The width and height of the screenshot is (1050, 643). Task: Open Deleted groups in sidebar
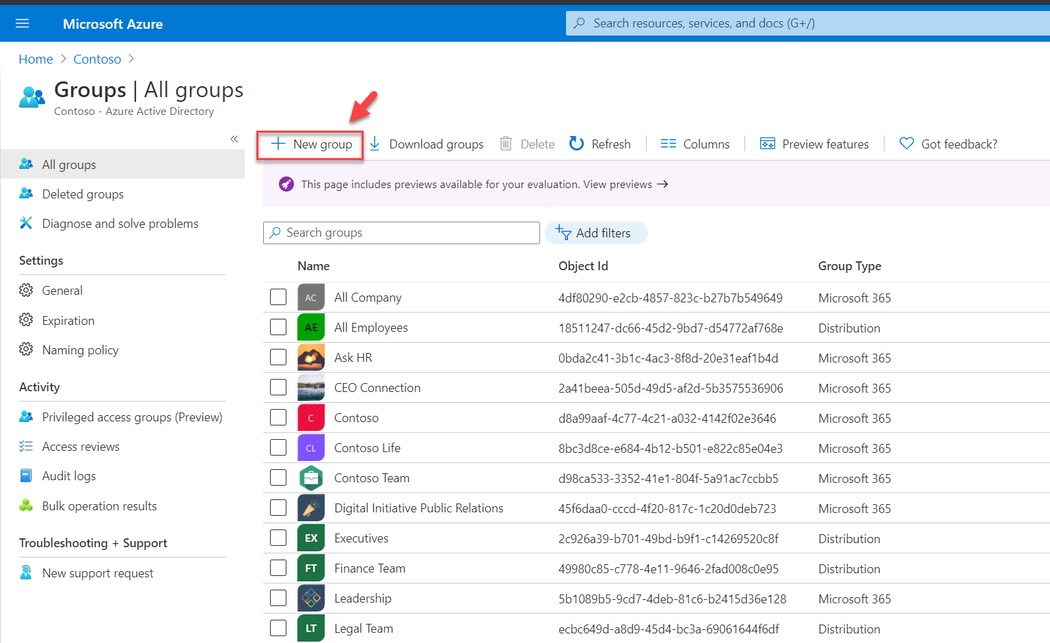[83, 194]
